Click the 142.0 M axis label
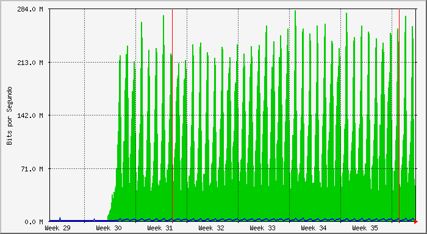427x234 pixels. [x=31, y=115]
